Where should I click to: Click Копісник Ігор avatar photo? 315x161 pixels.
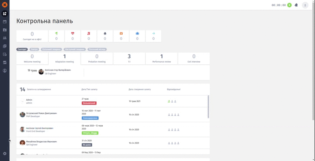point(41,72)
